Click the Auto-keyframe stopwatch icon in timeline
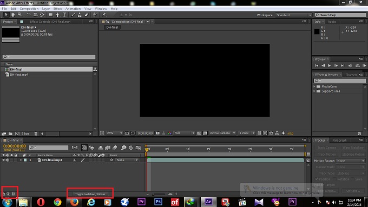This screenshot has width=368, height=207. coord(131,148)
